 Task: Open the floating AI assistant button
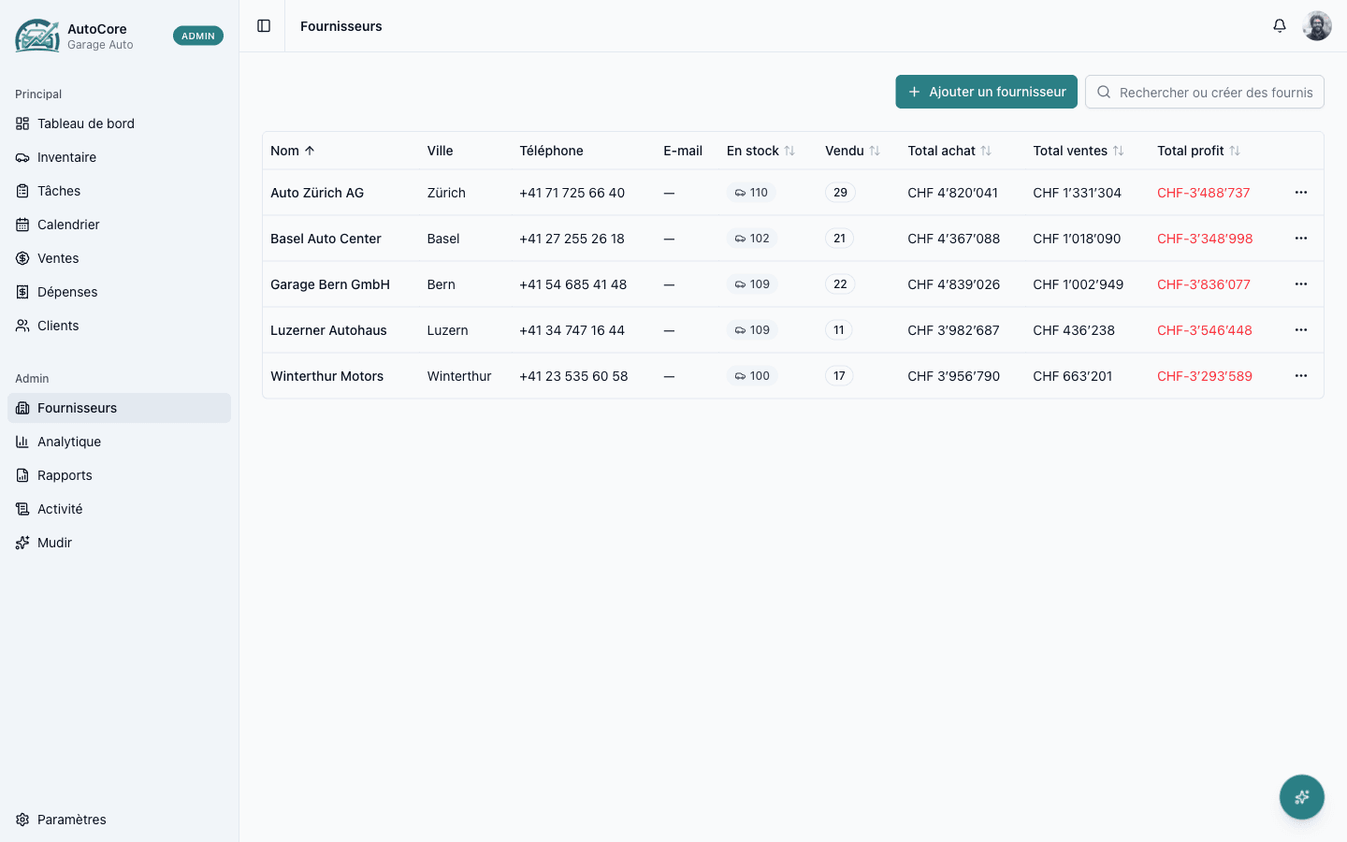pos(1301,797)
